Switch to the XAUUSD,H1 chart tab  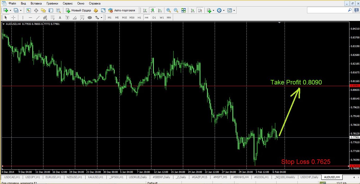point(96,177)
